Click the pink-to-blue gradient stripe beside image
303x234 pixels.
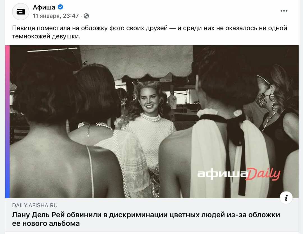tap(7, 122)
